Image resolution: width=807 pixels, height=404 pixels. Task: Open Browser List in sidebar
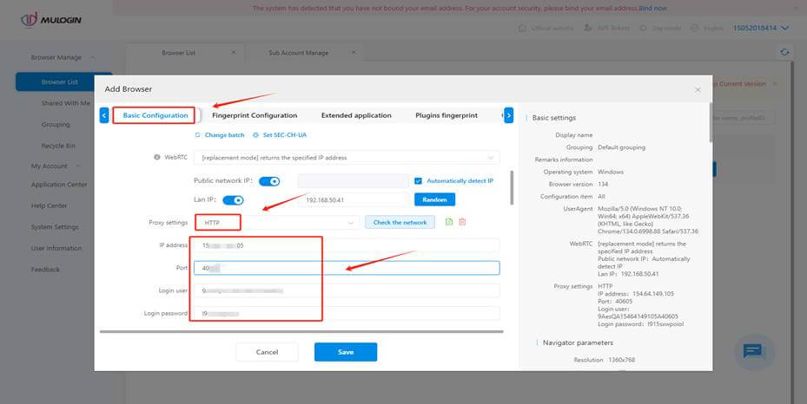point(60,81)
